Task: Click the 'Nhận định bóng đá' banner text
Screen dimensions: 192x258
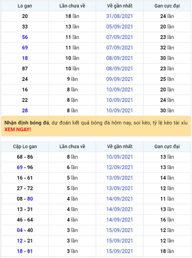Action: point(27,123)
